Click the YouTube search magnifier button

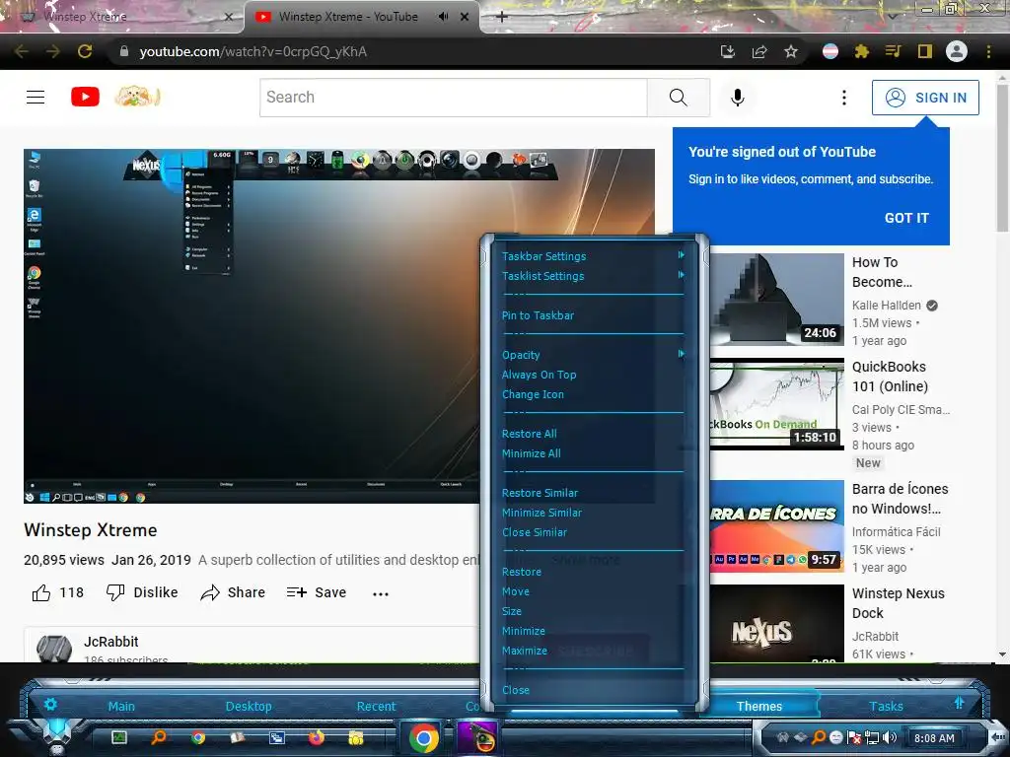click(x=678, y=98)
